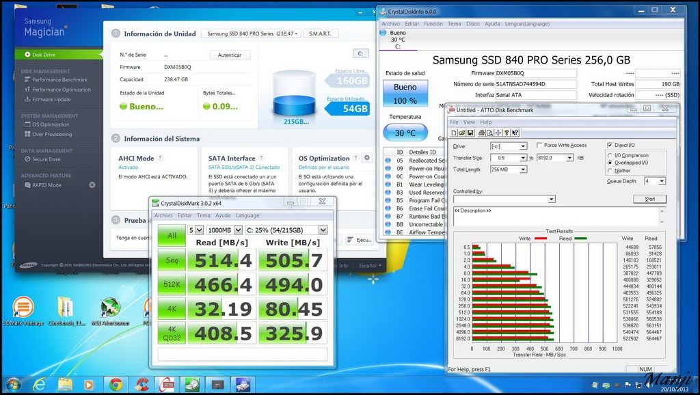
Task: Uncheck the Direct I/O checkbox
Action: point(610,145)
